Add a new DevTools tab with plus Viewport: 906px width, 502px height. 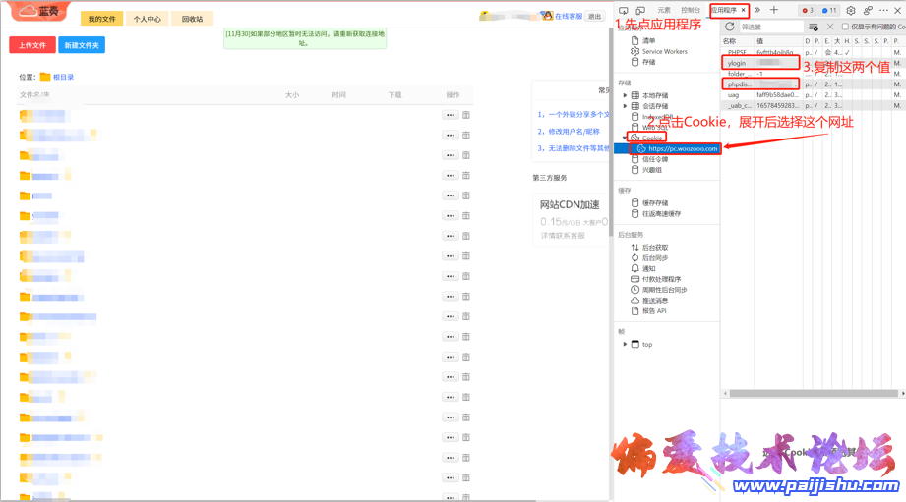click(x=774, y=10)
